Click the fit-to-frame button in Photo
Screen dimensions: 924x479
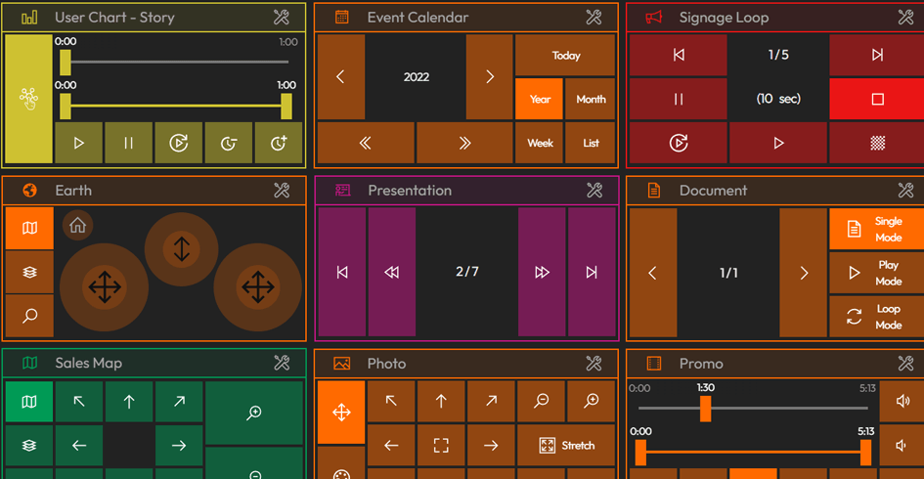(441, 446)
